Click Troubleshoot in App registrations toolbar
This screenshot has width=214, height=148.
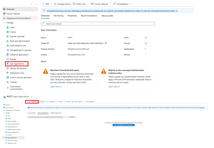(x=51, y=102)
